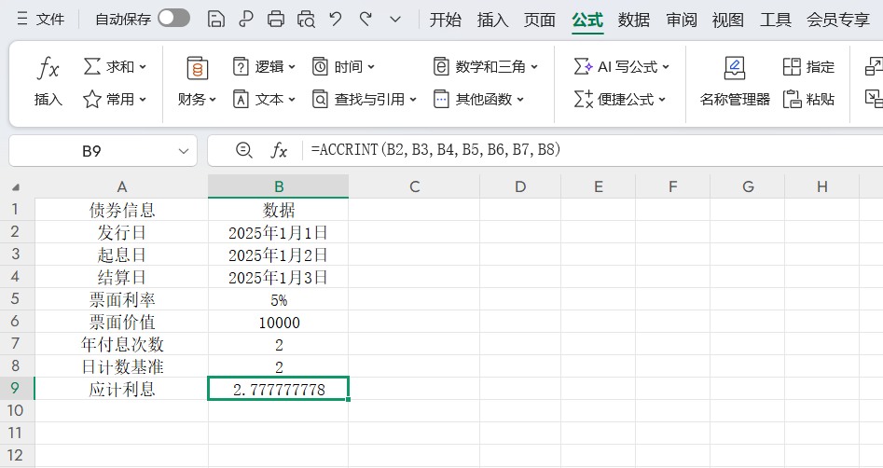
Task: Expand the quick access toolbar chevron
Action: [x=395, y=20]
